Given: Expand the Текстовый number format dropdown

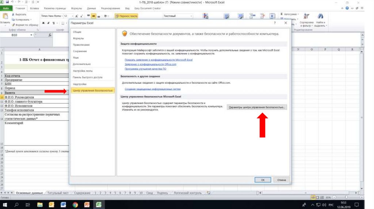Looking at the screenshot, I should pos(192,16).
